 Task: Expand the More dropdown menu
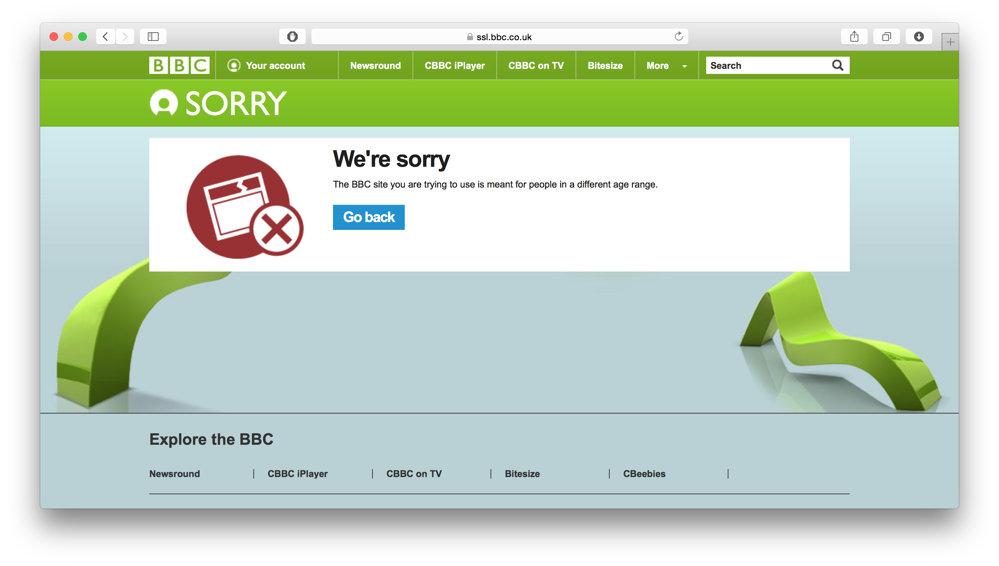666,65
